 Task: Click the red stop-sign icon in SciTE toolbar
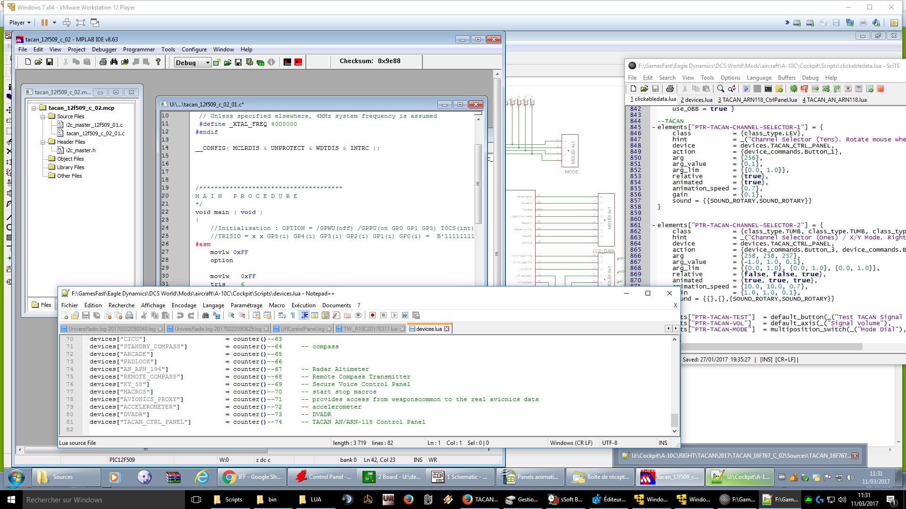881,89
